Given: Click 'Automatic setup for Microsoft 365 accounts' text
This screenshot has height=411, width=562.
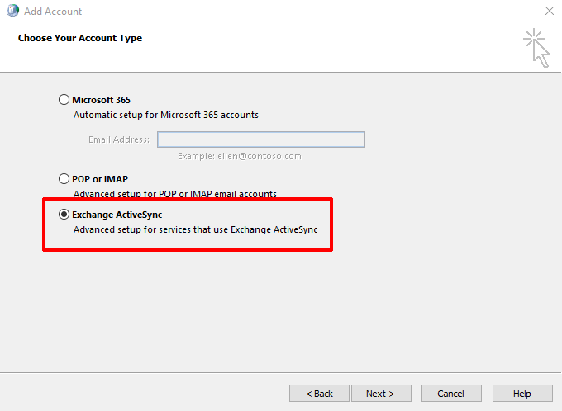Looking at the screenshot, I should [166, 115].
